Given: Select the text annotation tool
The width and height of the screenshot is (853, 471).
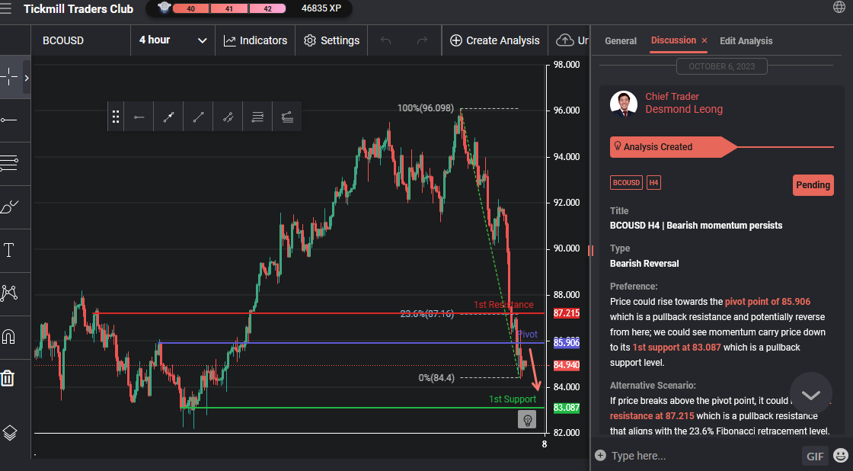Looking at the screenshot, I should tap(8, 250).
